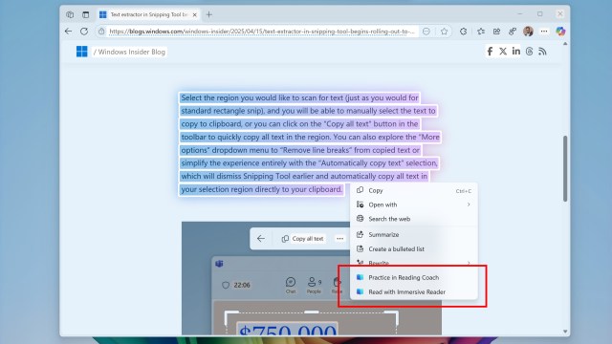Click the Windows logo on the blog header

(82, 52)
